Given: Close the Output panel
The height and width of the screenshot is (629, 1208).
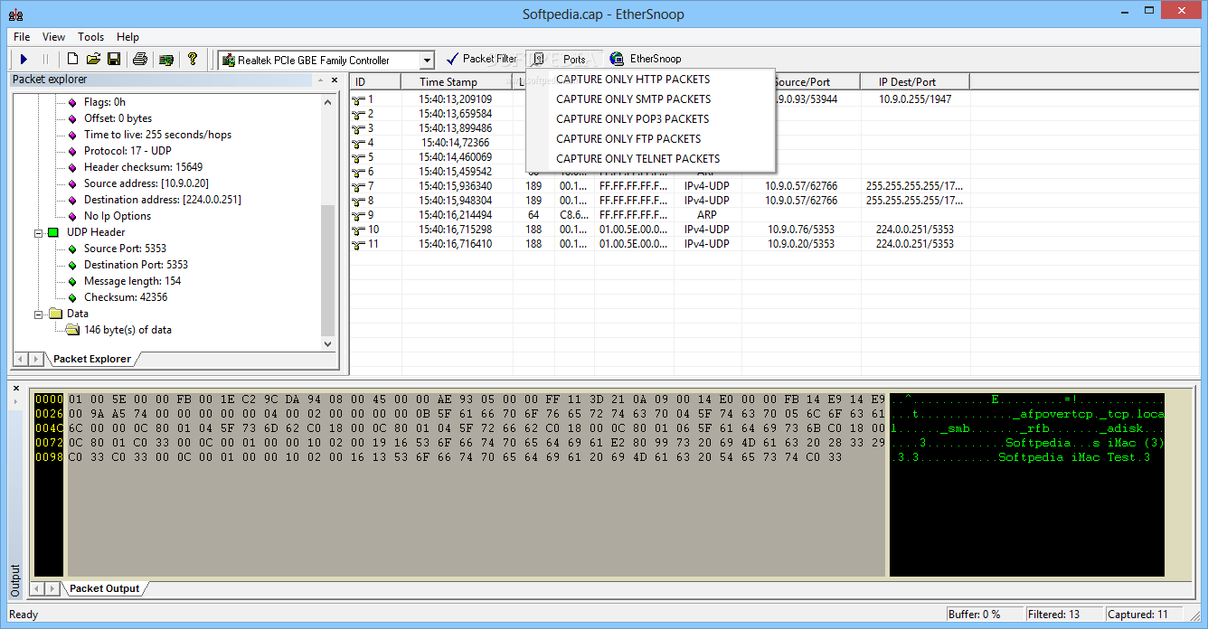Looking at the screenshot, I should coord(16,388).
